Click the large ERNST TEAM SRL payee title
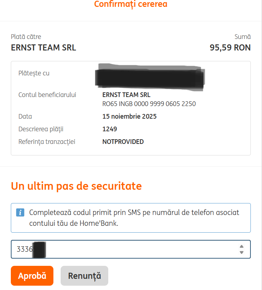Screen dimensions: 262x290 point(44,48)
